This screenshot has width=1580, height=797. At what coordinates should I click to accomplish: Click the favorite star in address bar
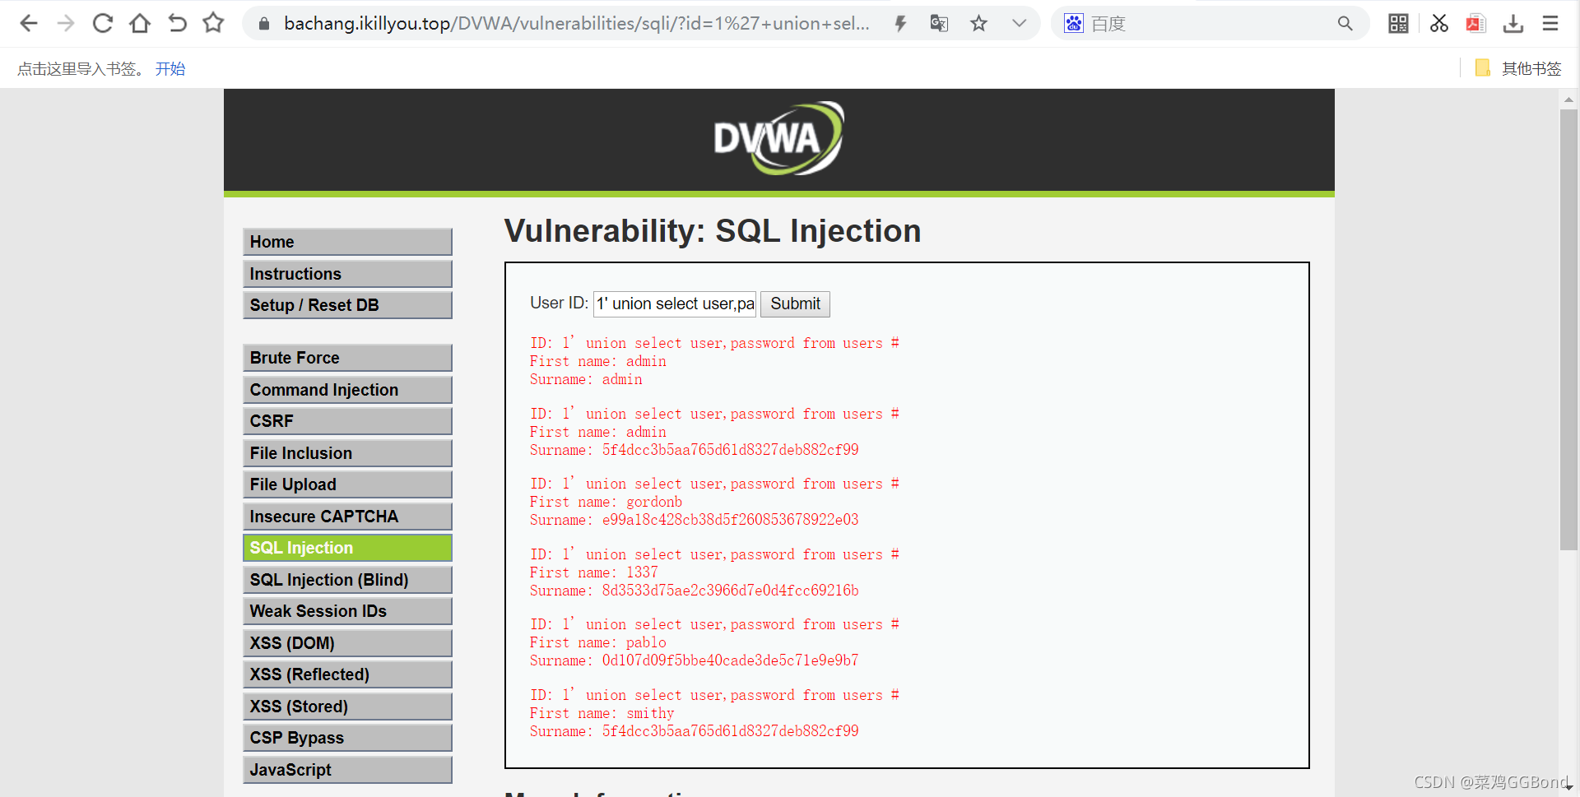pos(978,23)
